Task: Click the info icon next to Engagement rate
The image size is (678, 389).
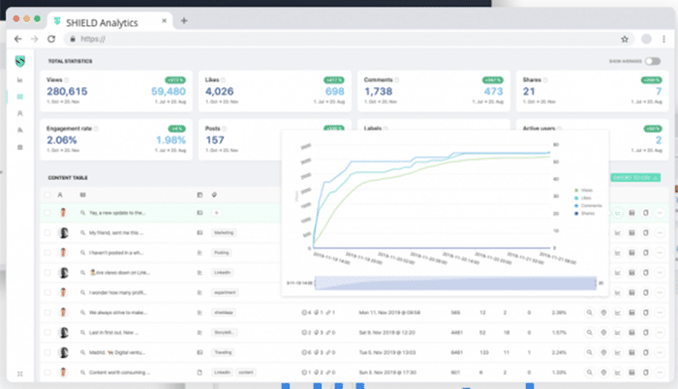Action: click(96, 127)
